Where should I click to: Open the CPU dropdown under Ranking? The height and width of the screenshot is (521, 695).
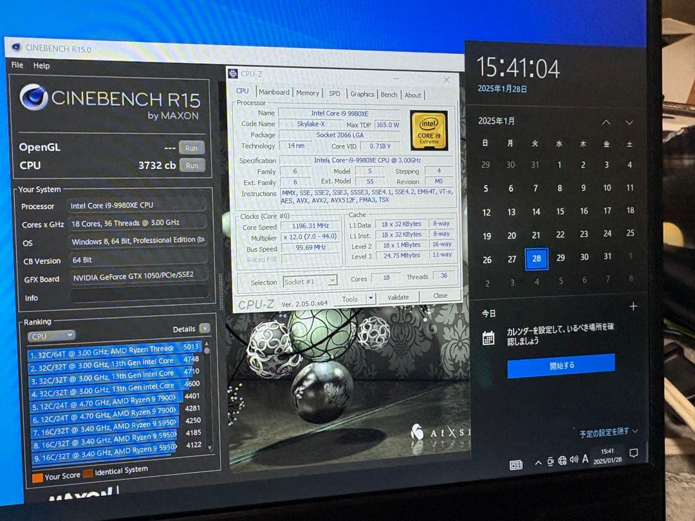click(x=50, y=335)
